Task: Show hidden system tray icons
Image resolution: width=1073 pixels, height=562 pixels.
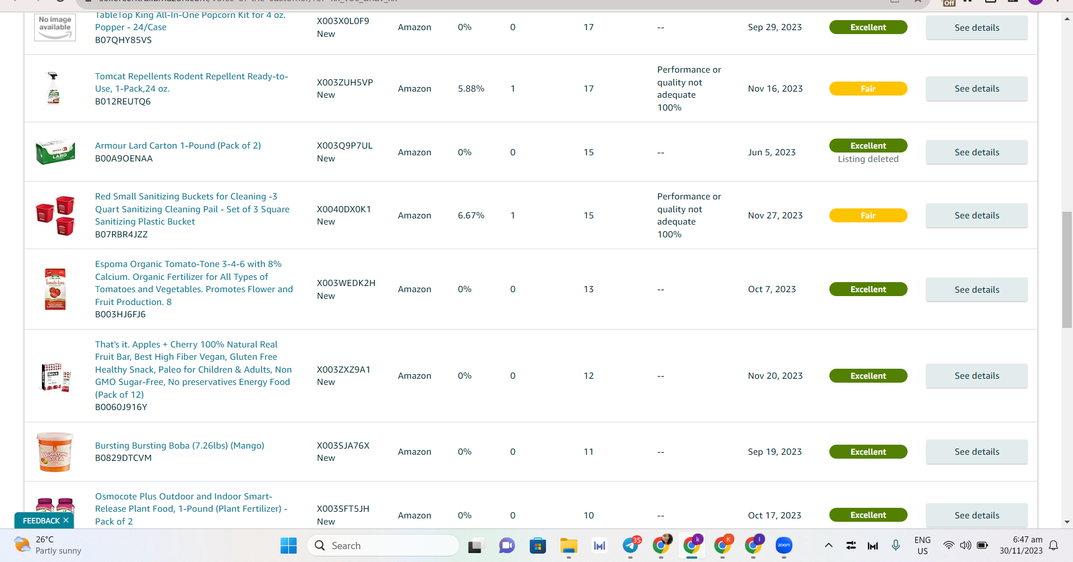Action: pyautogui.click(x=829, y=545)
